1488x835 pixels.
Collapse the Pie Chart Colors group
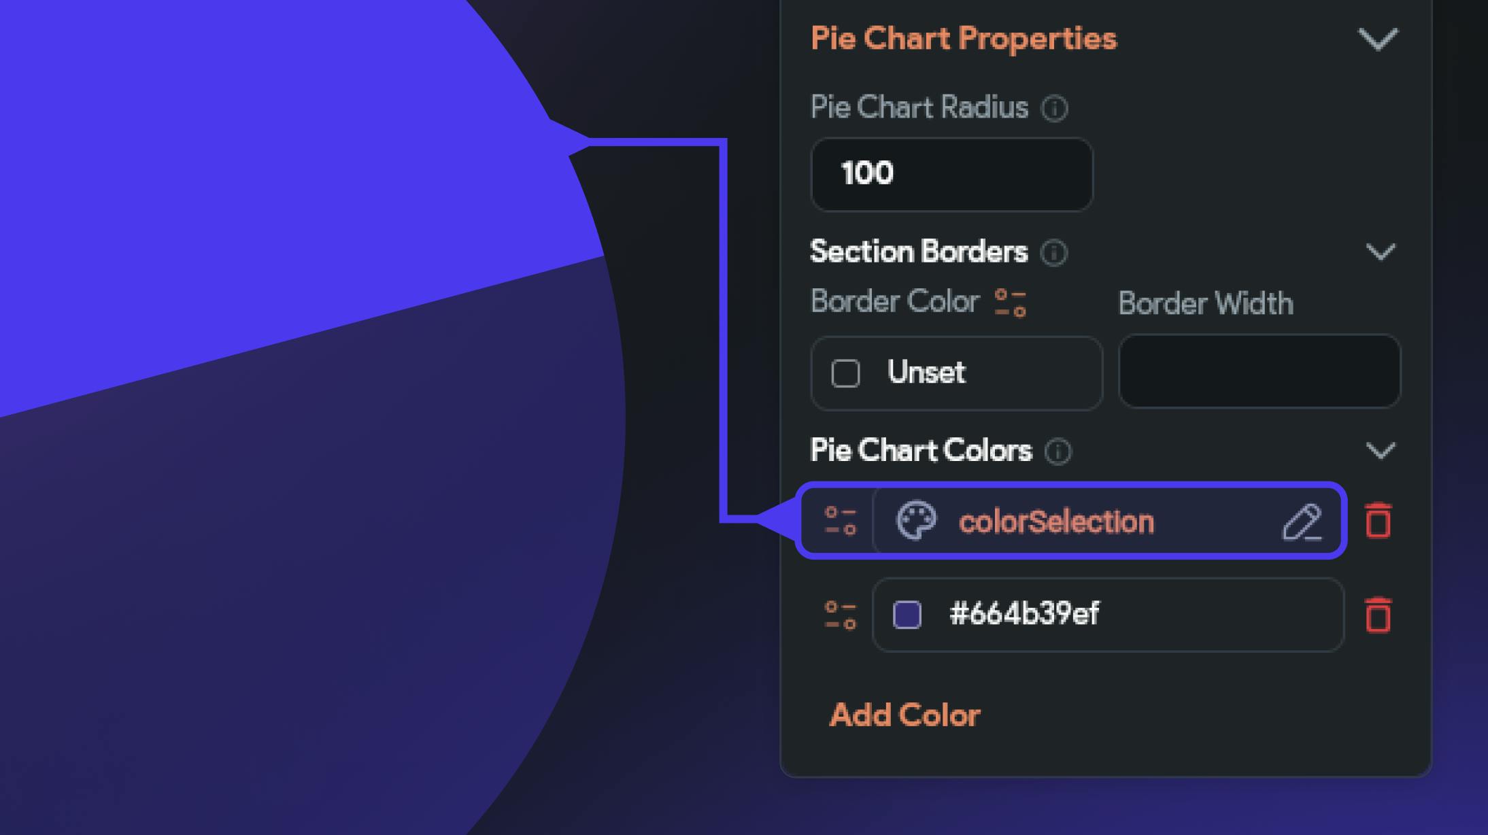[1381, 451]
